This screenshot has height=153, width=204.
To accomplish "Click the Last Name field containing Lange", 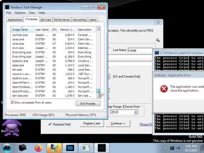I will [140, 50].
